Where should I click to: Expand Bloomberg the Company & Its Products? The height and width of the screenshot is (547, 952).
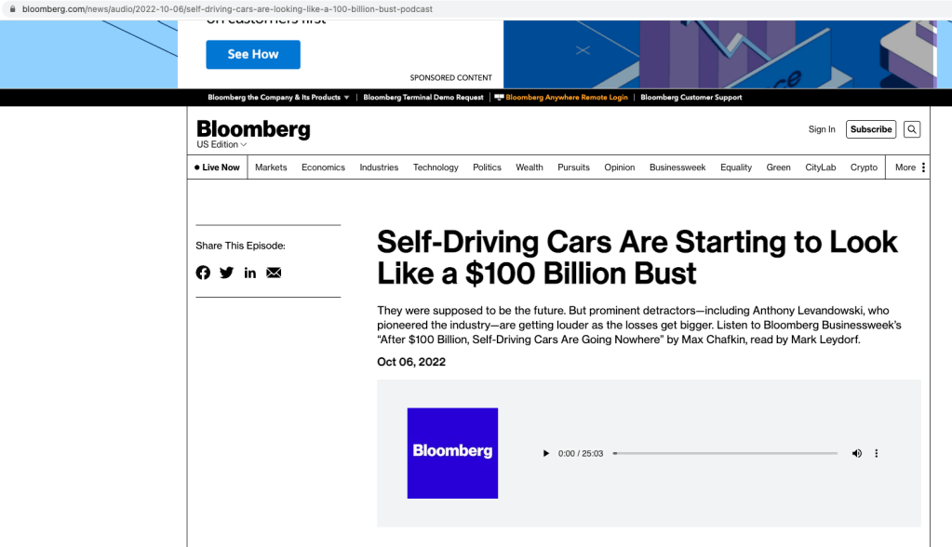278,98
